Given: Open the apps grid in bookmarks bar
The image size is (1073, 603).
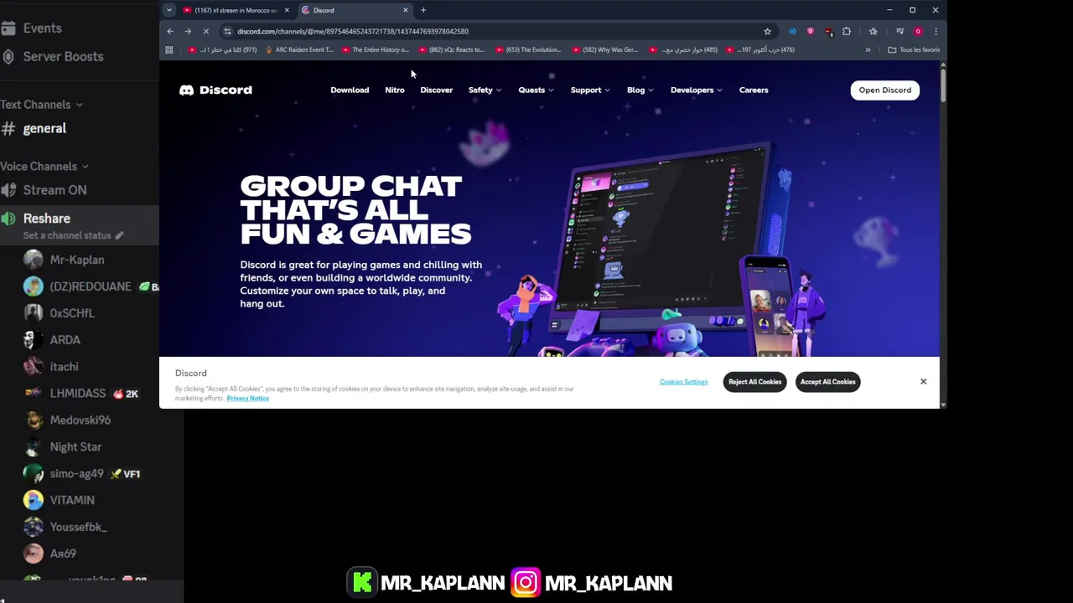Looking at the screenshot, I should [169, 49].
